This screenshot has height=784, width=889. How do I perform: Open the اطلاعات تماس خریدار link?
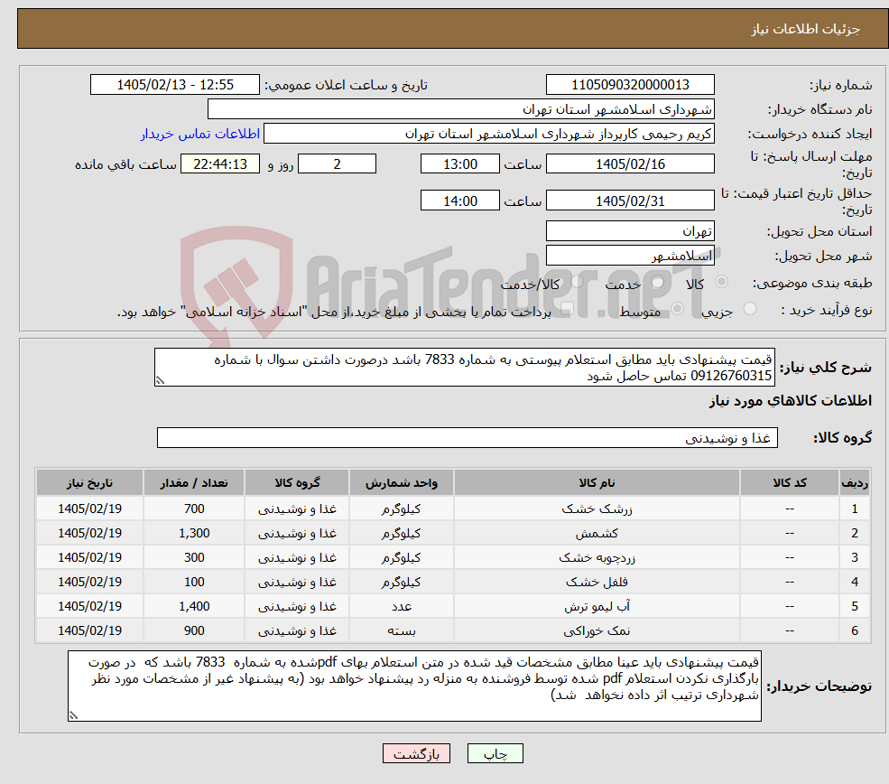(200, 134)
